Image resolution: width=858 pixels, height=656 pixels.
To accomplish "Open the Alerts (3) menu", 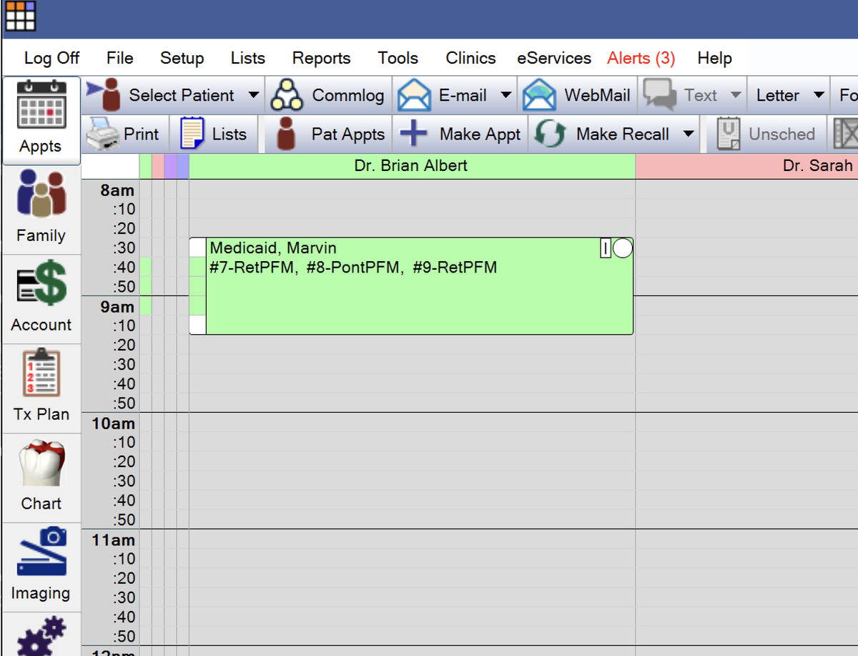I will coord(641,58).
